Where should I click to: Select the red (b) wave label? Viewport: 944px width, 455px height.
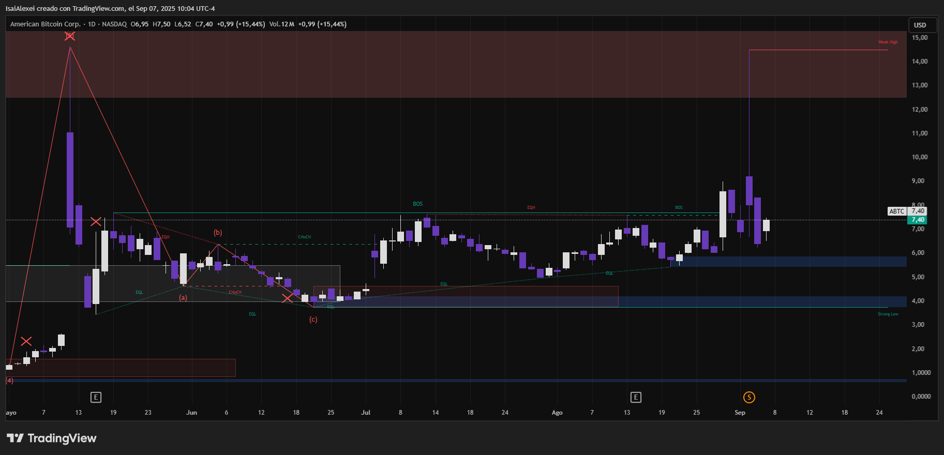pos(218,233)
